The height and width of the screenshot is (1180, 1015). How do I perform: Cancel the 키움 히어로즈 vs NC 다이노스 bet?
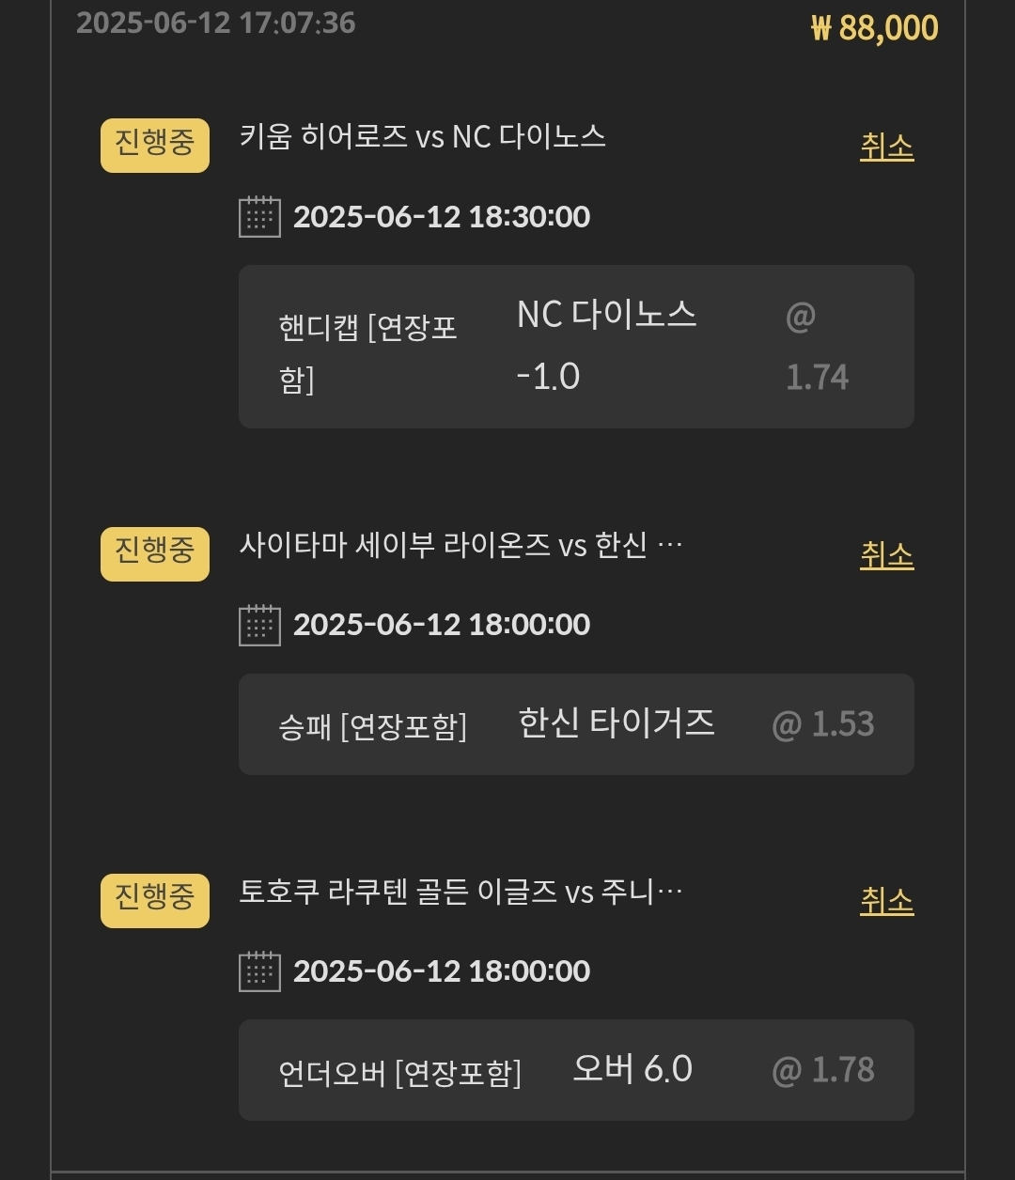tap(886, 147)
